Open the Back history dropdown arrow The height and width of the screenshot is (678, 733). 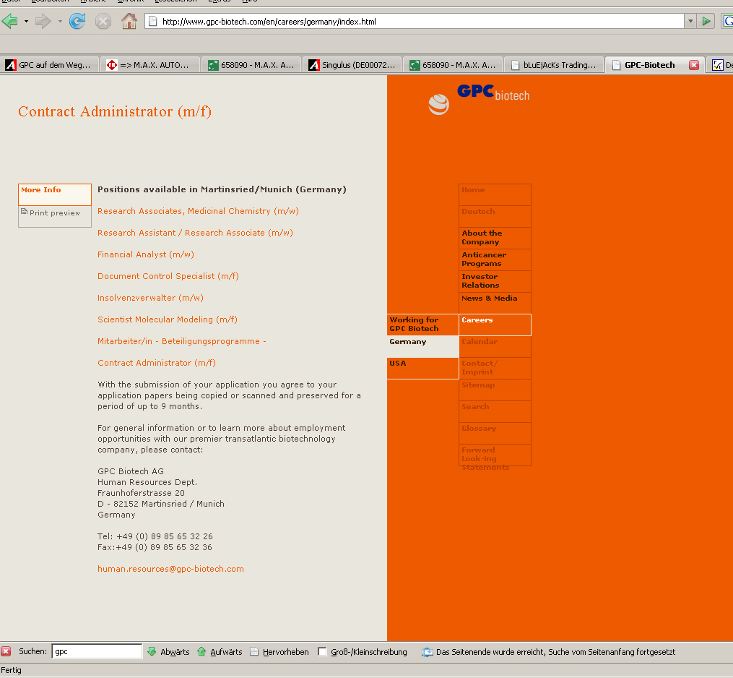(x=26, y=21)
